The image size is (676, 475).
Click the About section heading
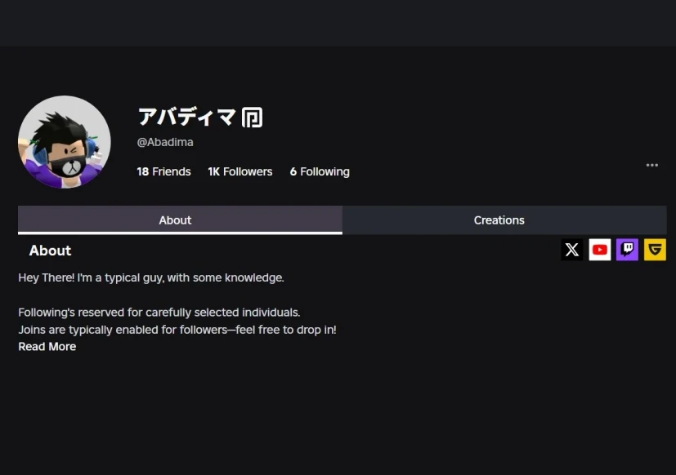50,251
